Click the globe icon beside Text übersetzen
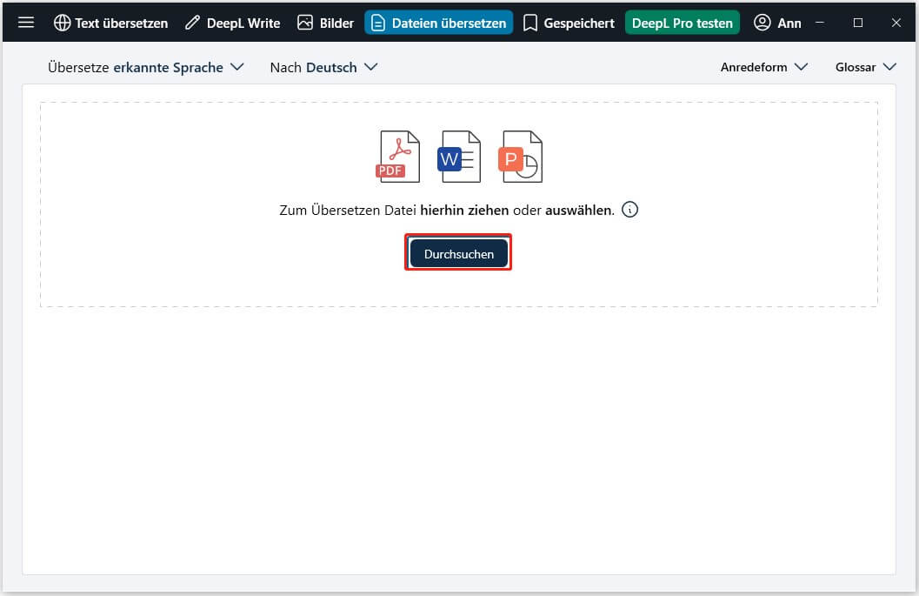The image size is (919, 596). tap(62, 23)
